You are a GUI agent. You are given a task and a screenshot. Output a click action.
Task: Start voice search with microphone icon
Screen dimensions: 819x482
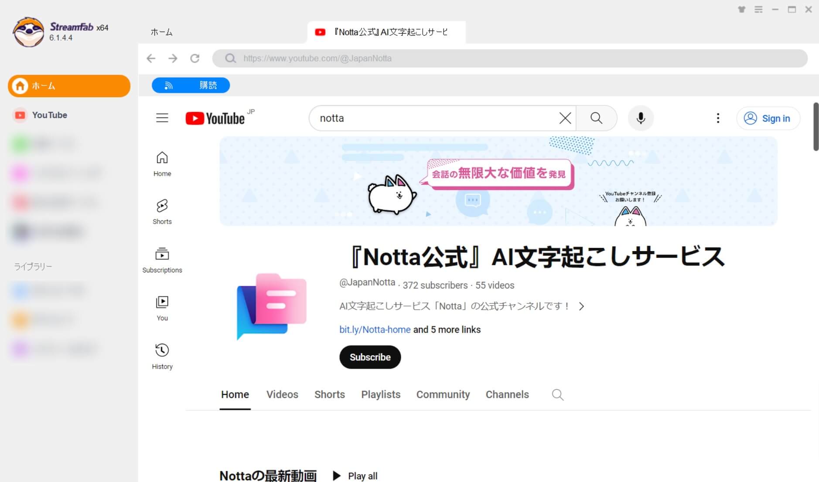(x=641, y=118)
